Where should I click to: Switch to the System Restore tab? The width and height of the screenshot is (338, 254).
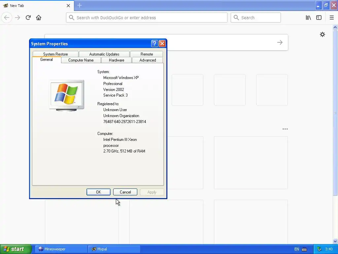click(x=55, y=54)
